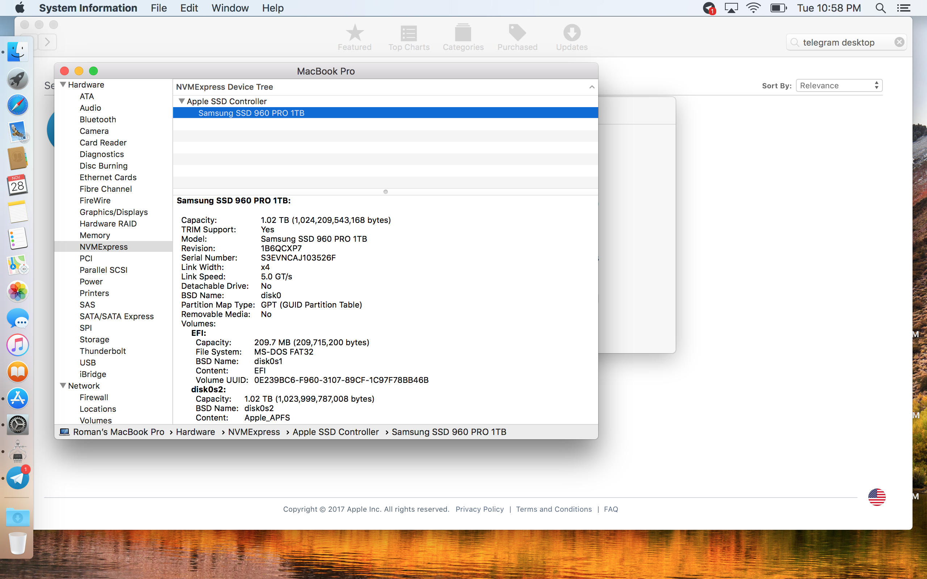Select Firewall under Network
The height and width of the screenshot is (579, 927).
click(x=94, y=397)
